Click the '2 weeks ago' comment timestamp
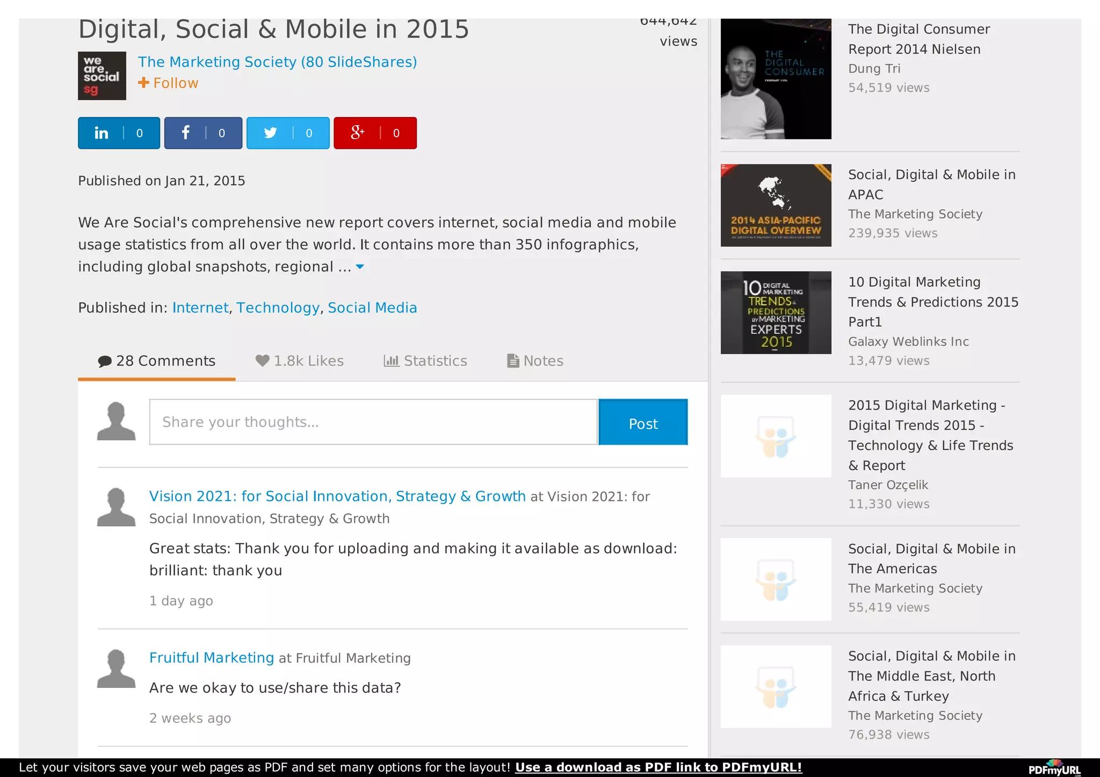The image size is (1100, 777). [190, 718]
